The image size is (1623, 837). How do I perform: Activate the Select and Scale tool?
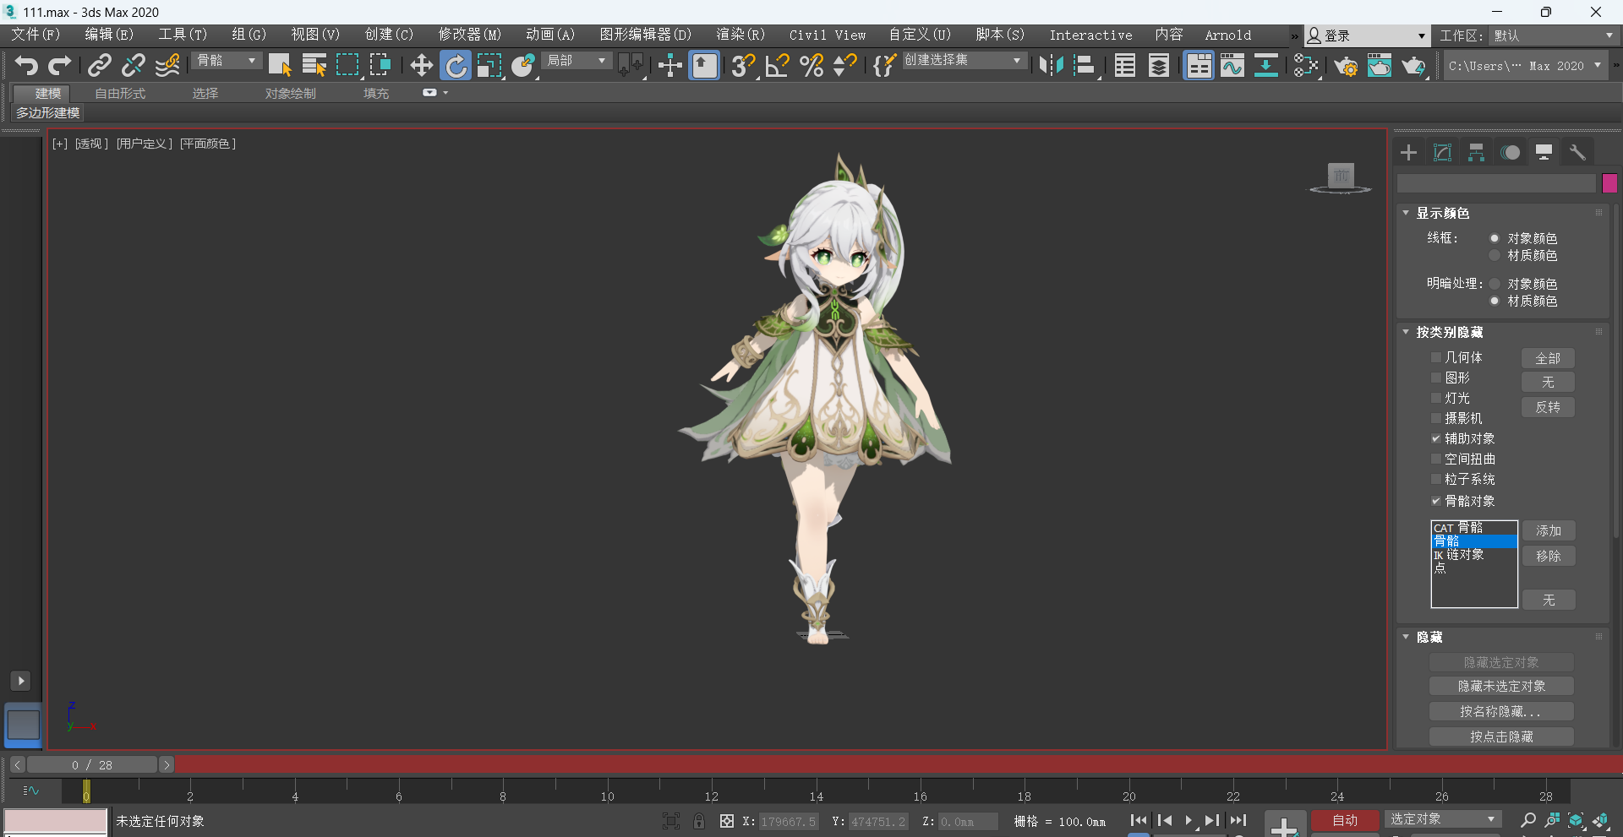489,65
